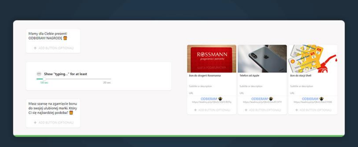Edit the 'Bon do stacji Shell' title
Screen dimensions: 358x147
click(x=301, y=76)
